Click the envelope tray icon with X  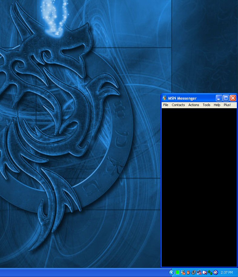(x=205, y=272)
